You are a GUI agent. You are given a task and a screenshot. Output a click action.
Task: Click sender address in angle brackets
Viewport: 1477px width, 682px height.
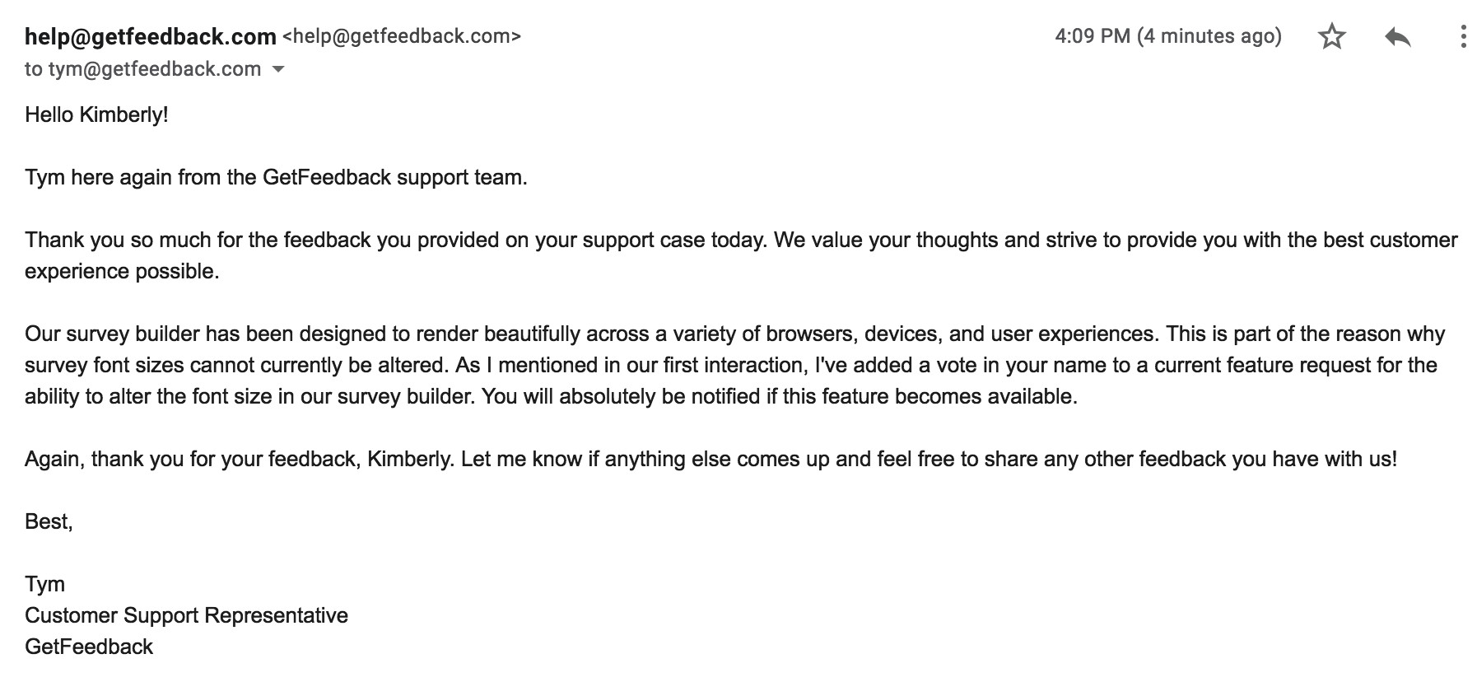402,37
